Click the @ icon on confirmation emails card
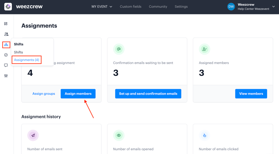279x154 pixels. click(119, 49)
